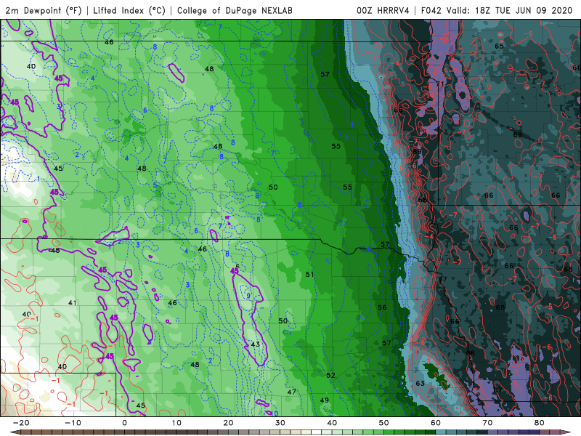Click the dewpoint value 41 on the map

pos(73,303)
